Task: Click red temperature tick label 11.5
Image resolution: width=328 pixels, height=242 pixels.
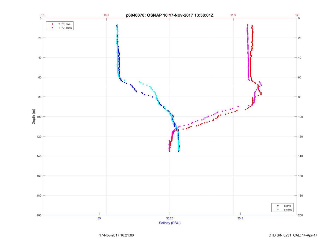Action: (233, 15)
